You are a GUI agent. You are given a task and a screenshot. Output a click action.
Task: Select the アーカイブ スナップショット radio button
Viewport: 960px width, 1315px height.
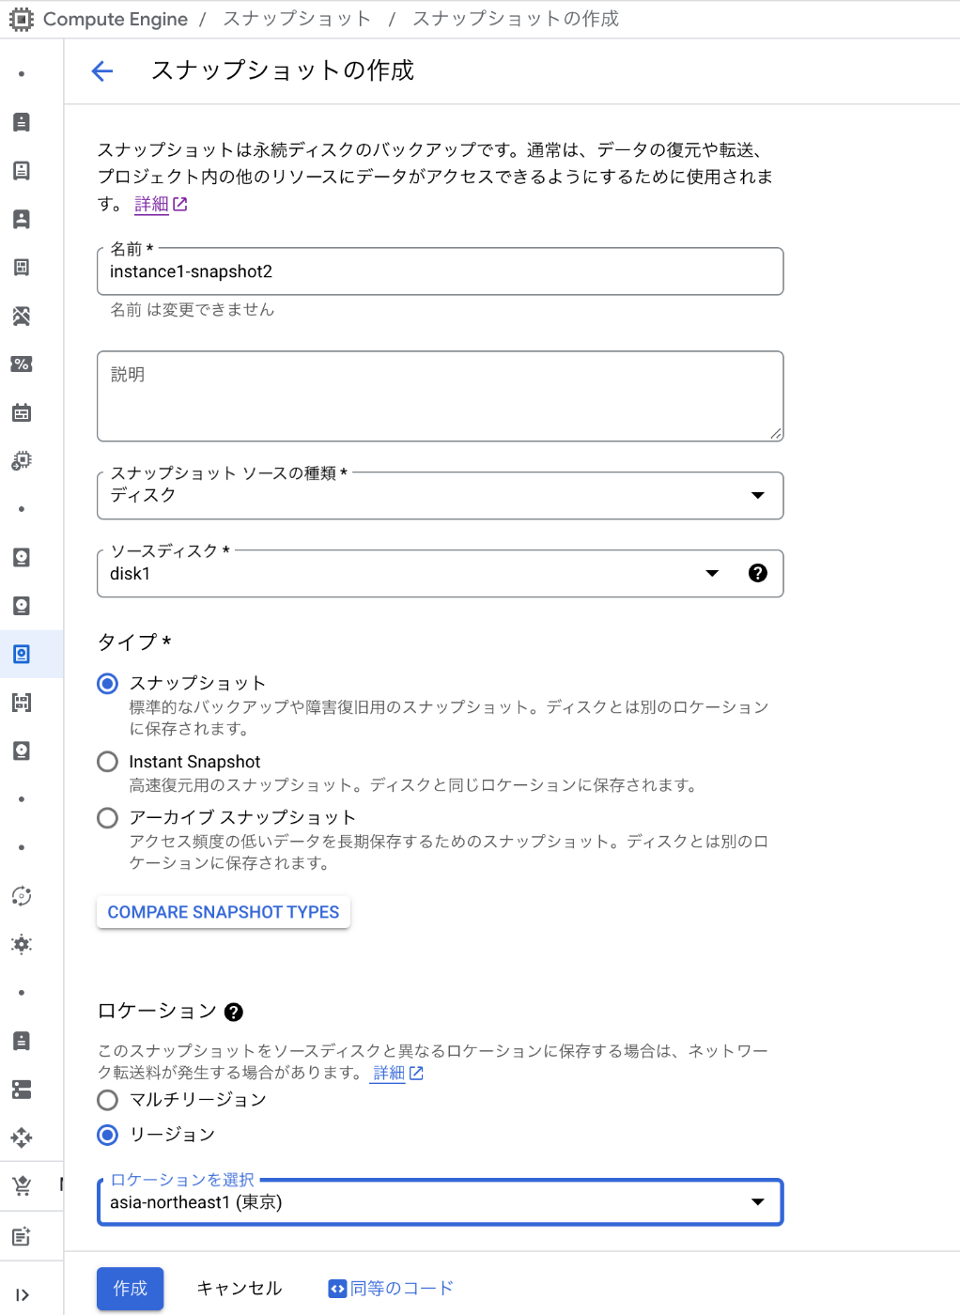[108, 818]
